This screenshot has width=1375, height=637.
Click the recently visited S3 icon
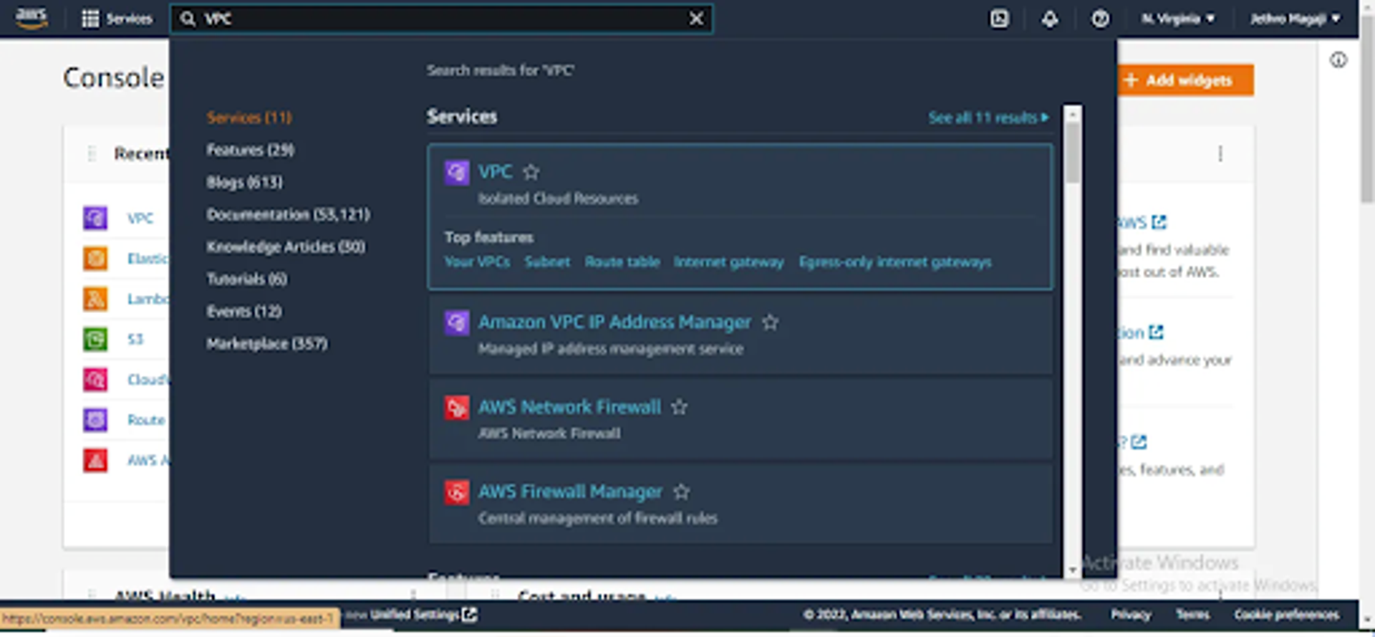coord(95,339)
